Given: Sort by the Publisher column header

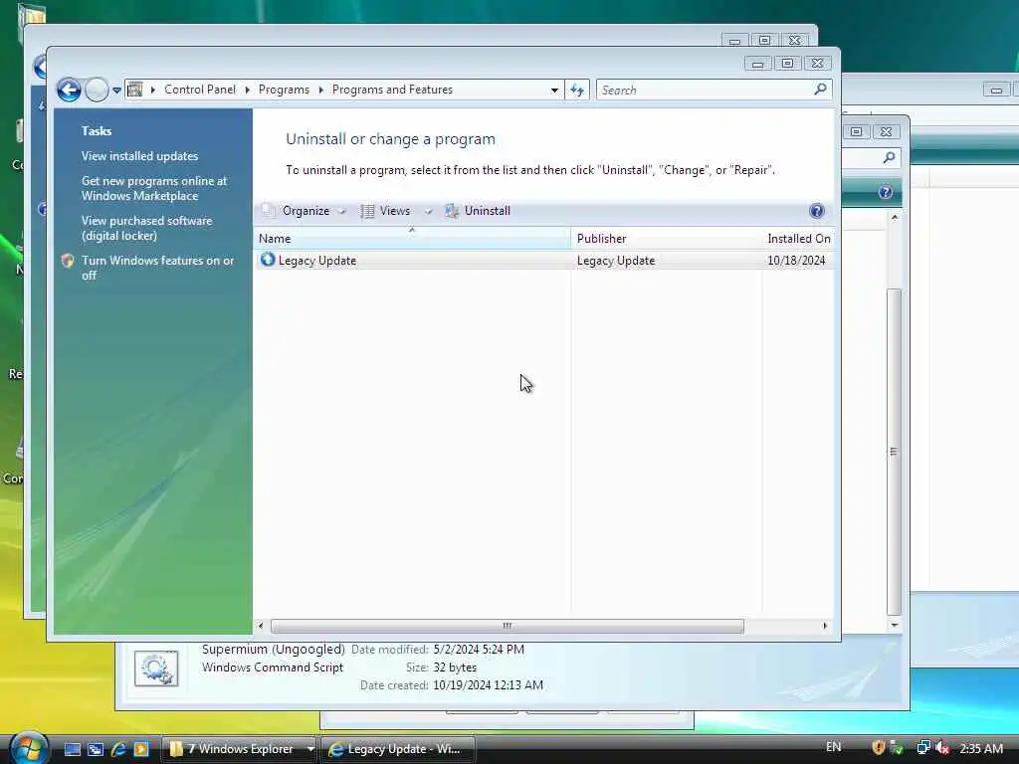Looking at the screenshot, I should (x=666, y=239).
